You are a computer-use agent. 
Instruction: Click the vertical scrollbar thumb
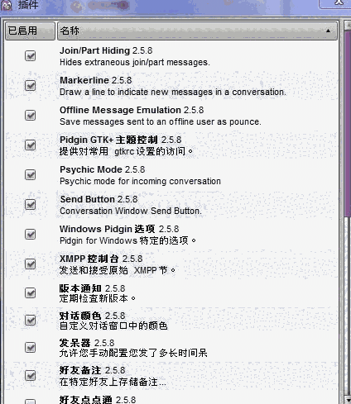(x=348, y=124)
